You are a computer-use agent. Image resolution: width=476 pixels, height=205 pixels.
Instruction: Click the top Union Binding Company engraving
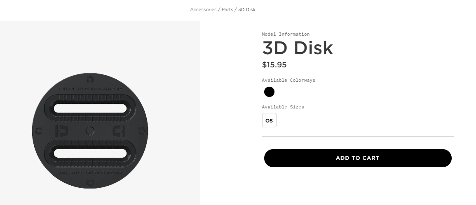point(90,89)
